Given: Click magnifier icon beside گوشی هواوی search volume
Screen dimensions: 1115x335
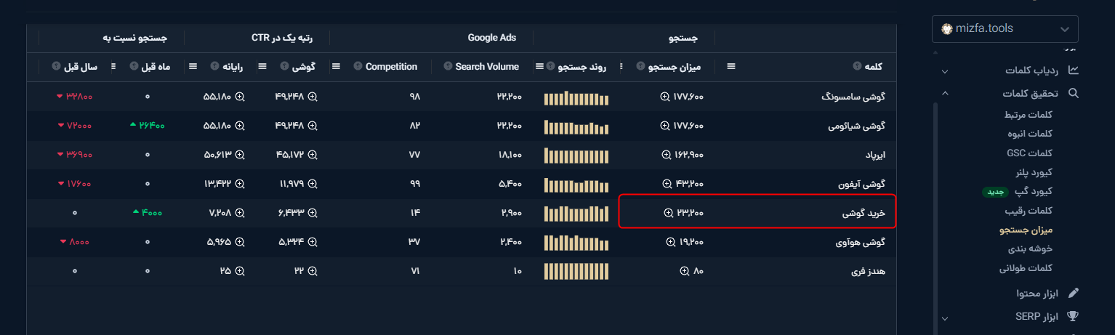Looking at the screenshot, I should tap(670, 242).
